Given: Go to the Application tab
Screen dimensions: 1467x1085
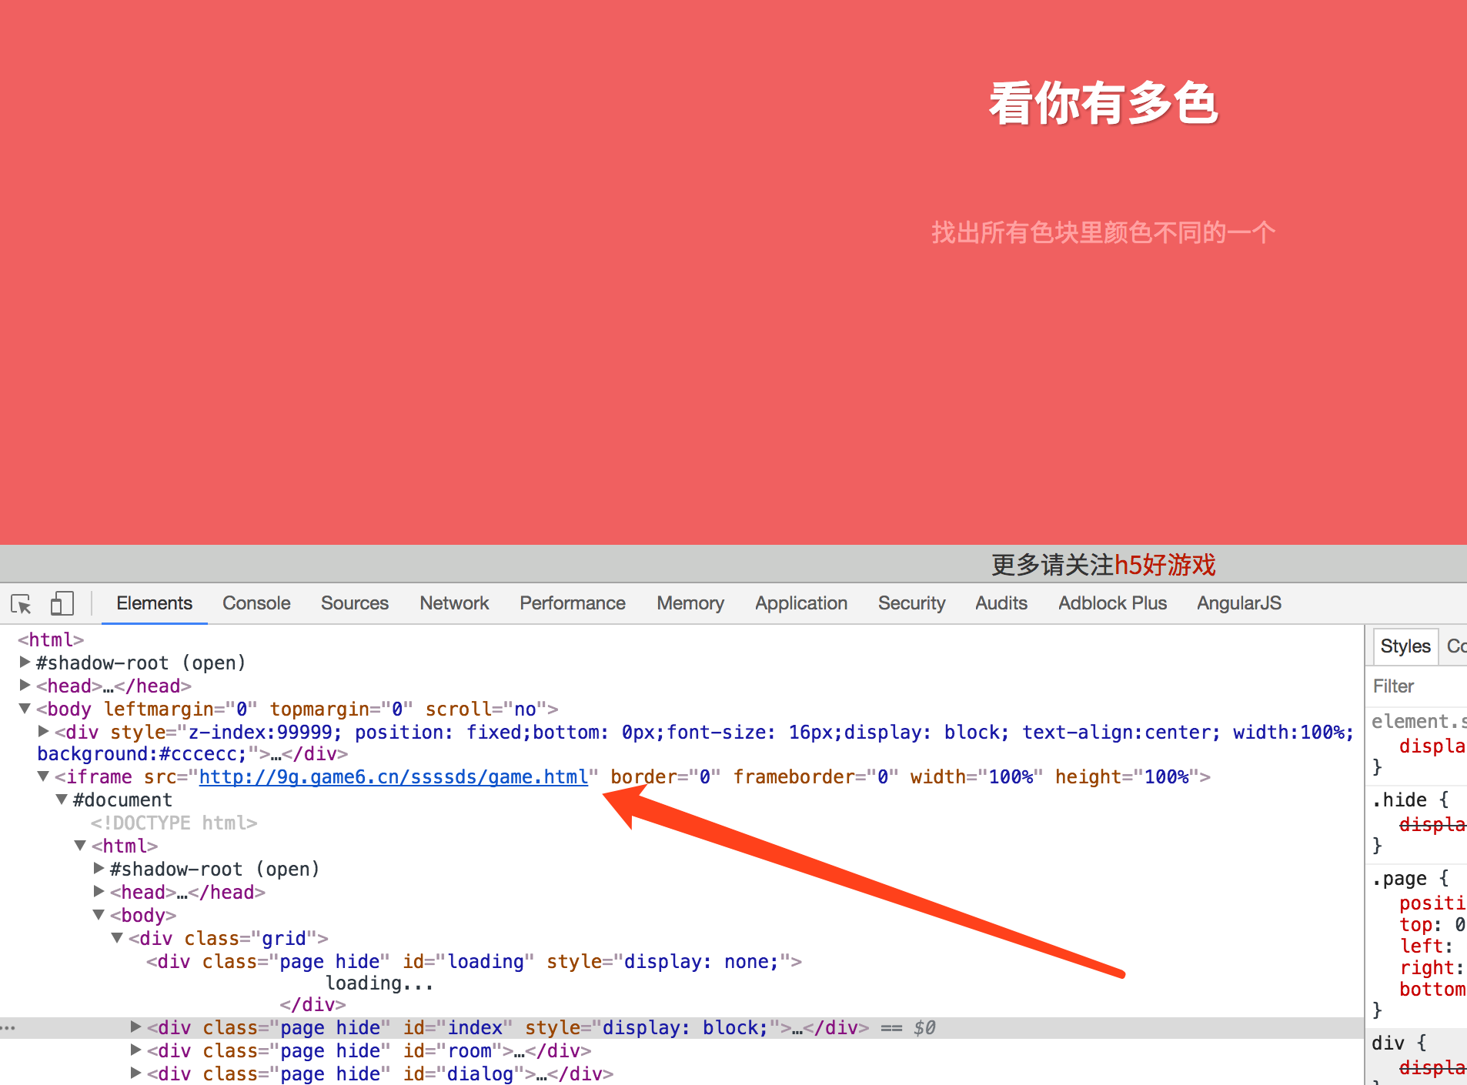Looking at the screenshot, I should pyautogui.click(x=800, y=604).
